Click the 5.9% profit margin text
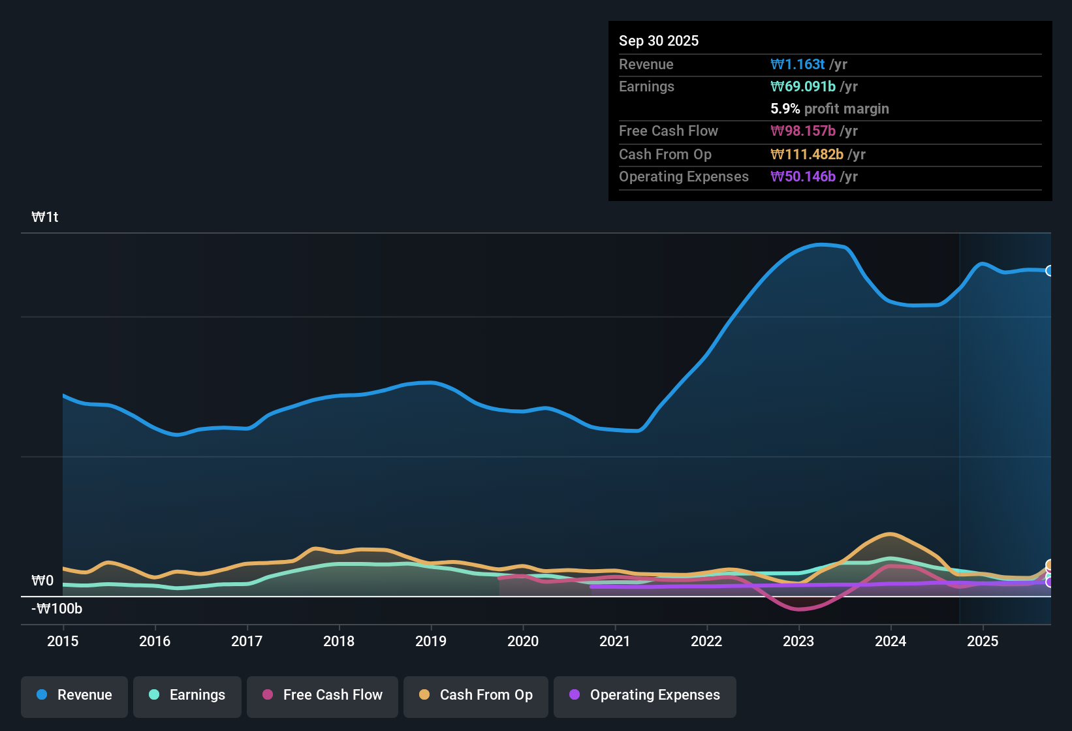The image size is (1072, 731). 829,108
